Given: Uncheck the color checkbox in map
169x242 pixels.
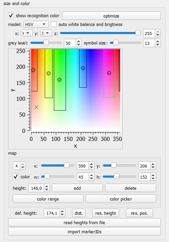Looking at the screenshot, I should click(16, 177).
